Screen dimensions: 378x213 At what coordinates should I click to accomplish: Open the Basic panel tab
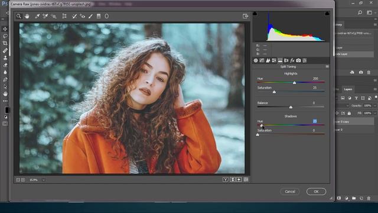[x=256, y=60]
